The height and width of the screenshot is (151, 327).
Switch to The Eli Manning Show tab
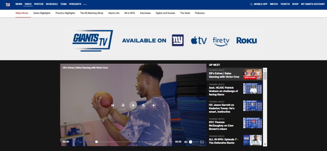coord(92,13)
